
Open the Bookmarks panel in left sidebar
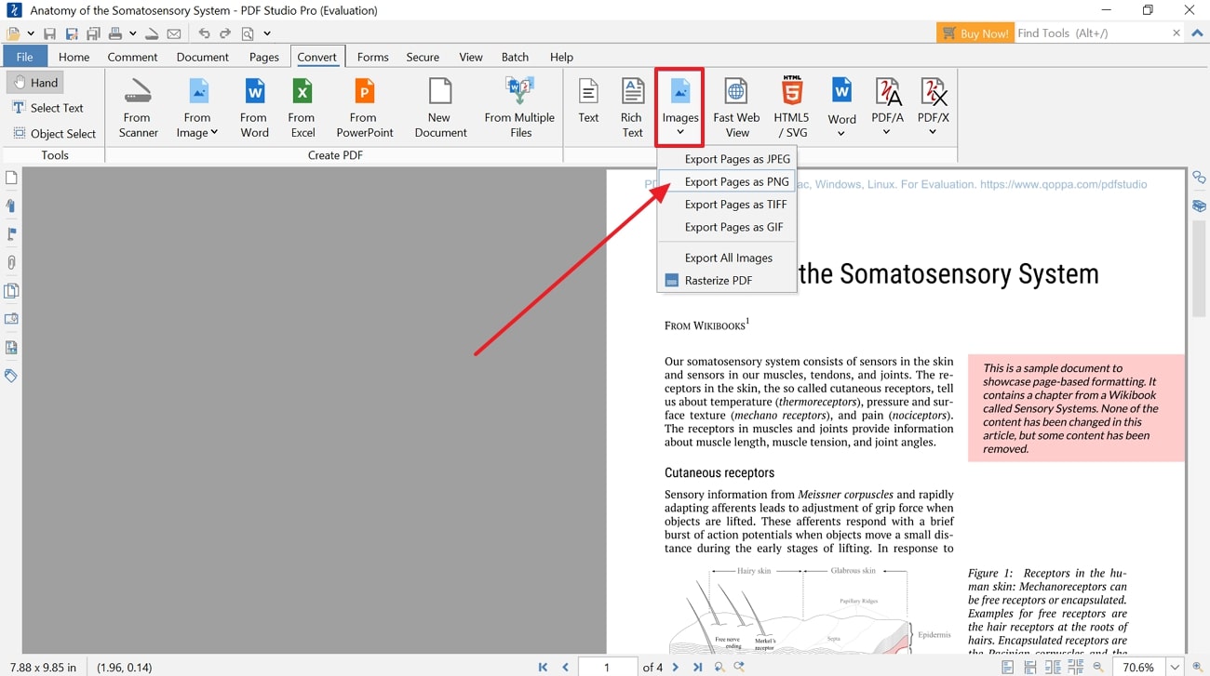point(11,205)
